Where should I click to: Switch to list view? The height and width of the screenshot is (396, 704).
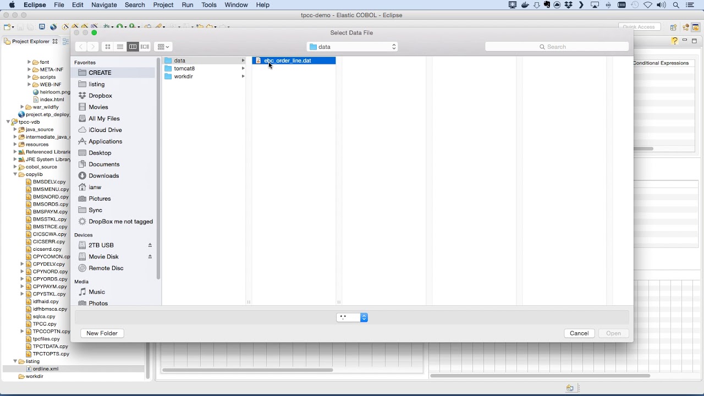tap(120, 47)
